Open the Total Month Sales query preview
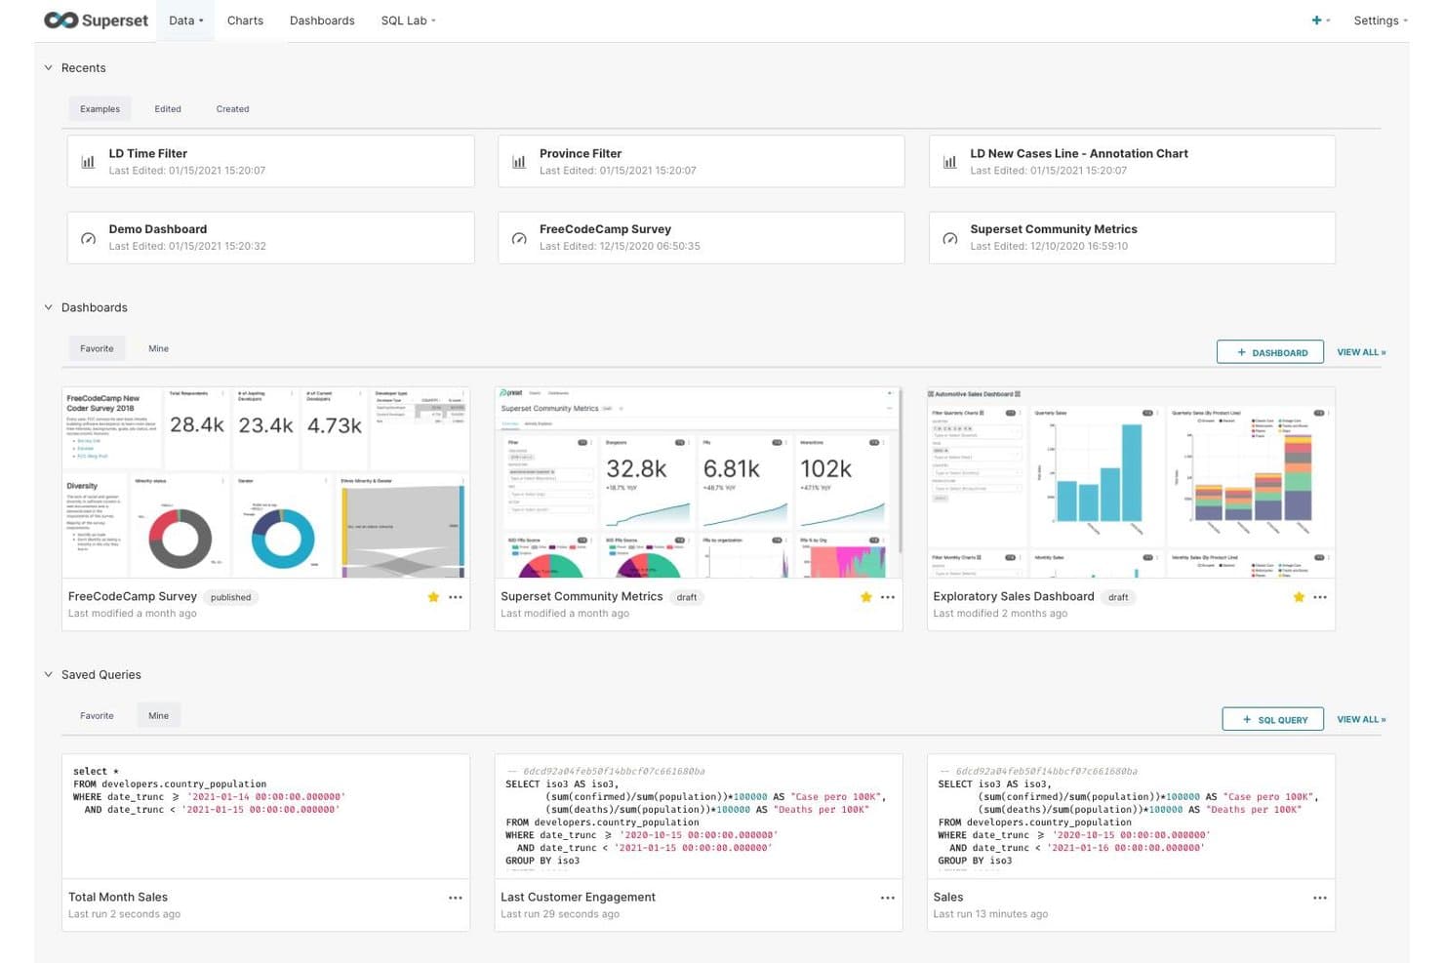This screenshot has width=1444, height=963. pyautogui.click(x=265, y=816)
